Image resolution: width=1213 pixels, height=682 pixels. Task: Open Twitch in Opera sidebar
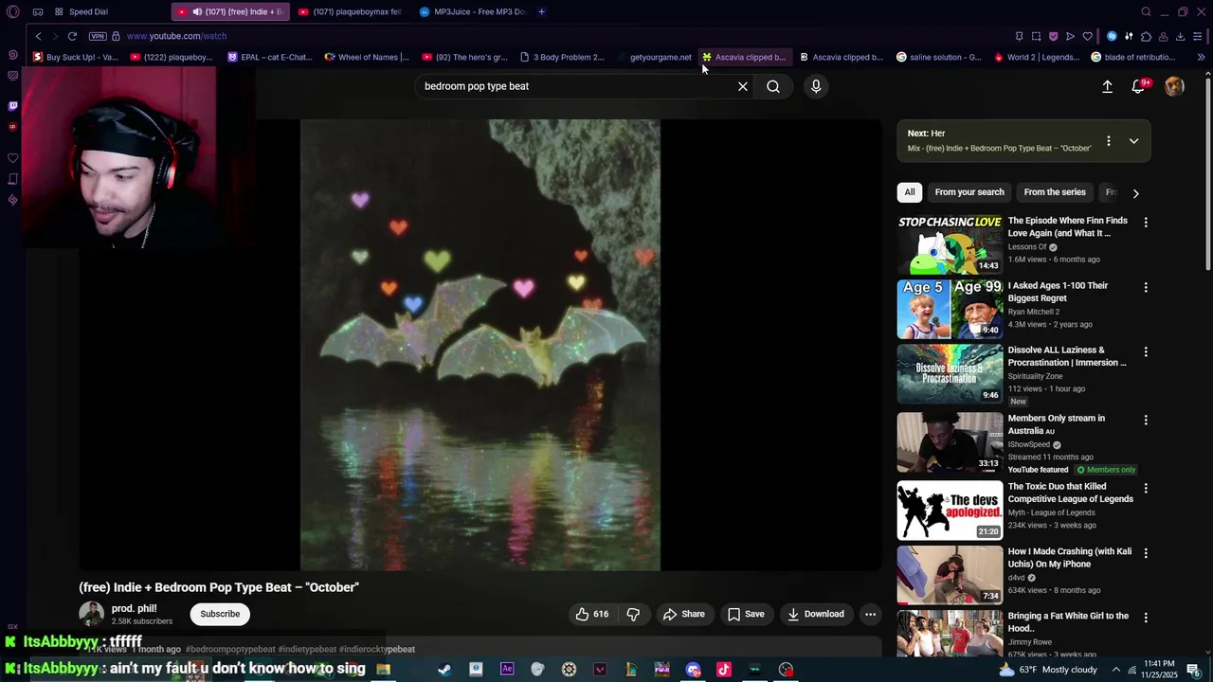12,106
